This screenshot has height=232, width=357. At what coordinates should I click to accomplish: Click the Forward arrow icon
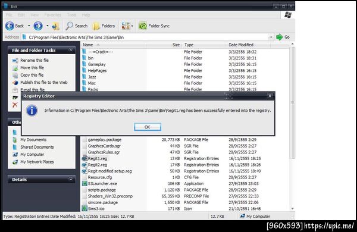click(38, 26)
